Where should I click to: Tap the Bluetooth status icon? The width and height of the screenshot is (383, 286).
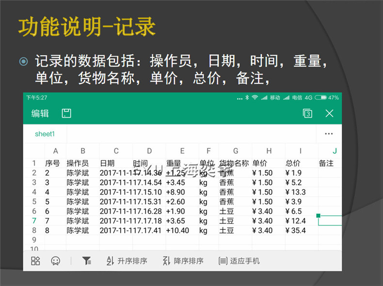click(247, 98)
